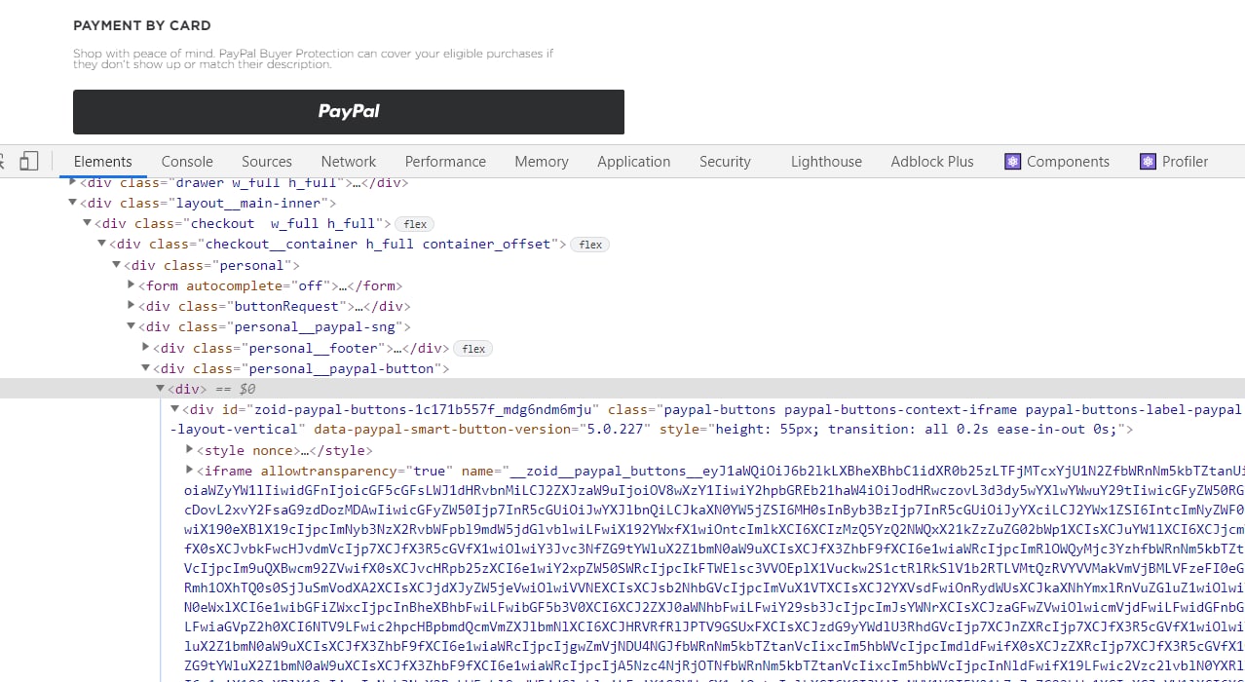Collapse the personal div node
Image resolution: width=1245 pixels, height=682 pixels.
(117, 265)
